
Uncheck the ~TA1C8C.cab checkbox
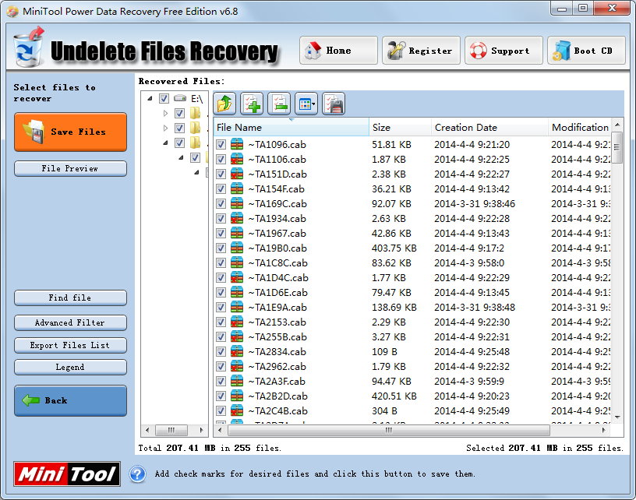pyautogui.click(x=221, y=263)
